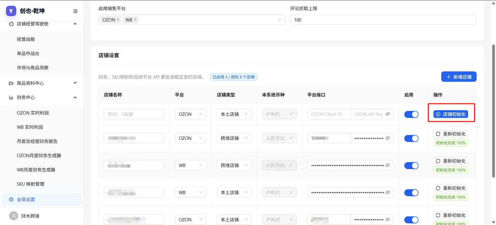496x225 pixels.
Task: Click 重新初始化 for WB 本土店铺 row
Action: [x=451, y=188]
